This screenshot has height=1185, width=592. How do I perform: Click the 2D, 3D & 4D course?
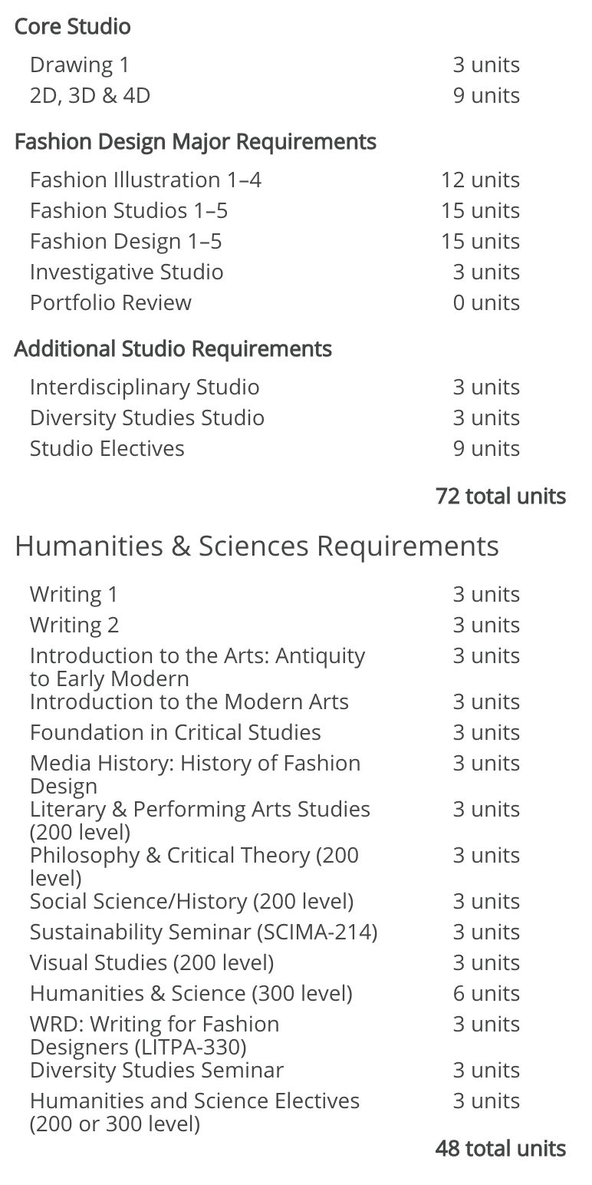point(90,96)
